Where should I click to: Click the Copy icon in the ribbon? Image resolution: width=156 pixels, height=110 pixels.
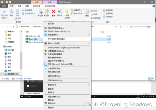pyautogui.click(x=11, y=12)
